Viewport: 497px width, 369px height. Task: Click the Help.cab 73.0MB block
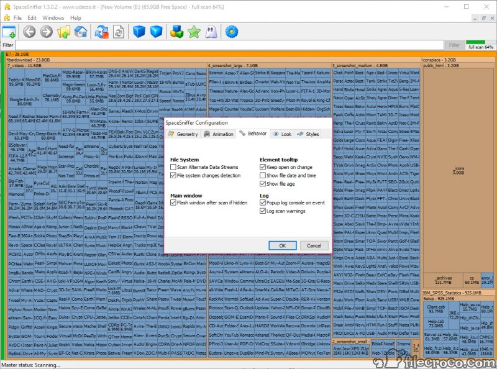pos(435,324)
